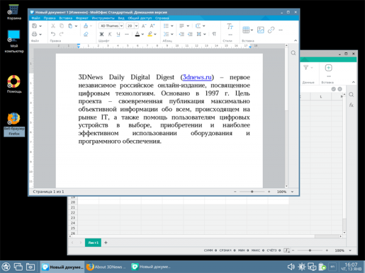
Task: Pick the yellow text highlight color
Action: click(150, 35)
